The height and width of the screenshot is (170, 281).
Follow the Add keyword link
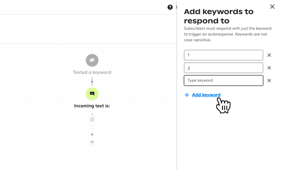[x=206, y=95]
